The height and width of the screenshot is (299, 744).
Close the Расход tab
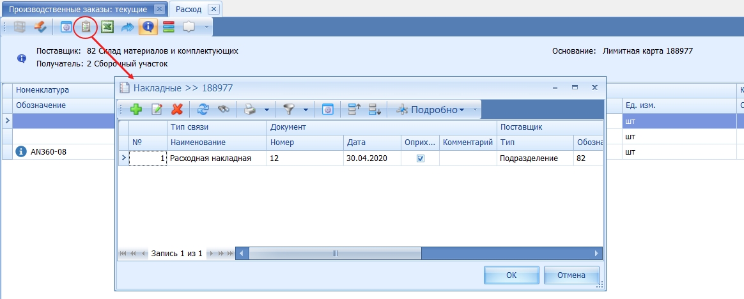point(213,9)
